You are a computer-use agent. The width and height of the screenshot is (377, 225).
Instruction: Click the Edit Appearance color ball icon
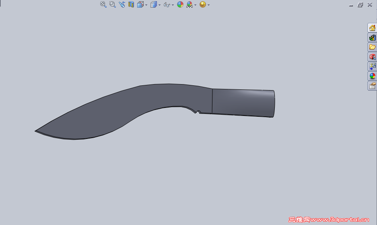click(x=180, y=4)
